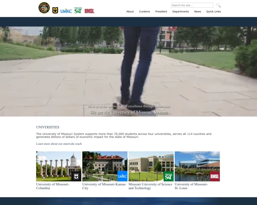257x205 pixels.
Task: Open the Curators menu
Action: pos(144,12)
